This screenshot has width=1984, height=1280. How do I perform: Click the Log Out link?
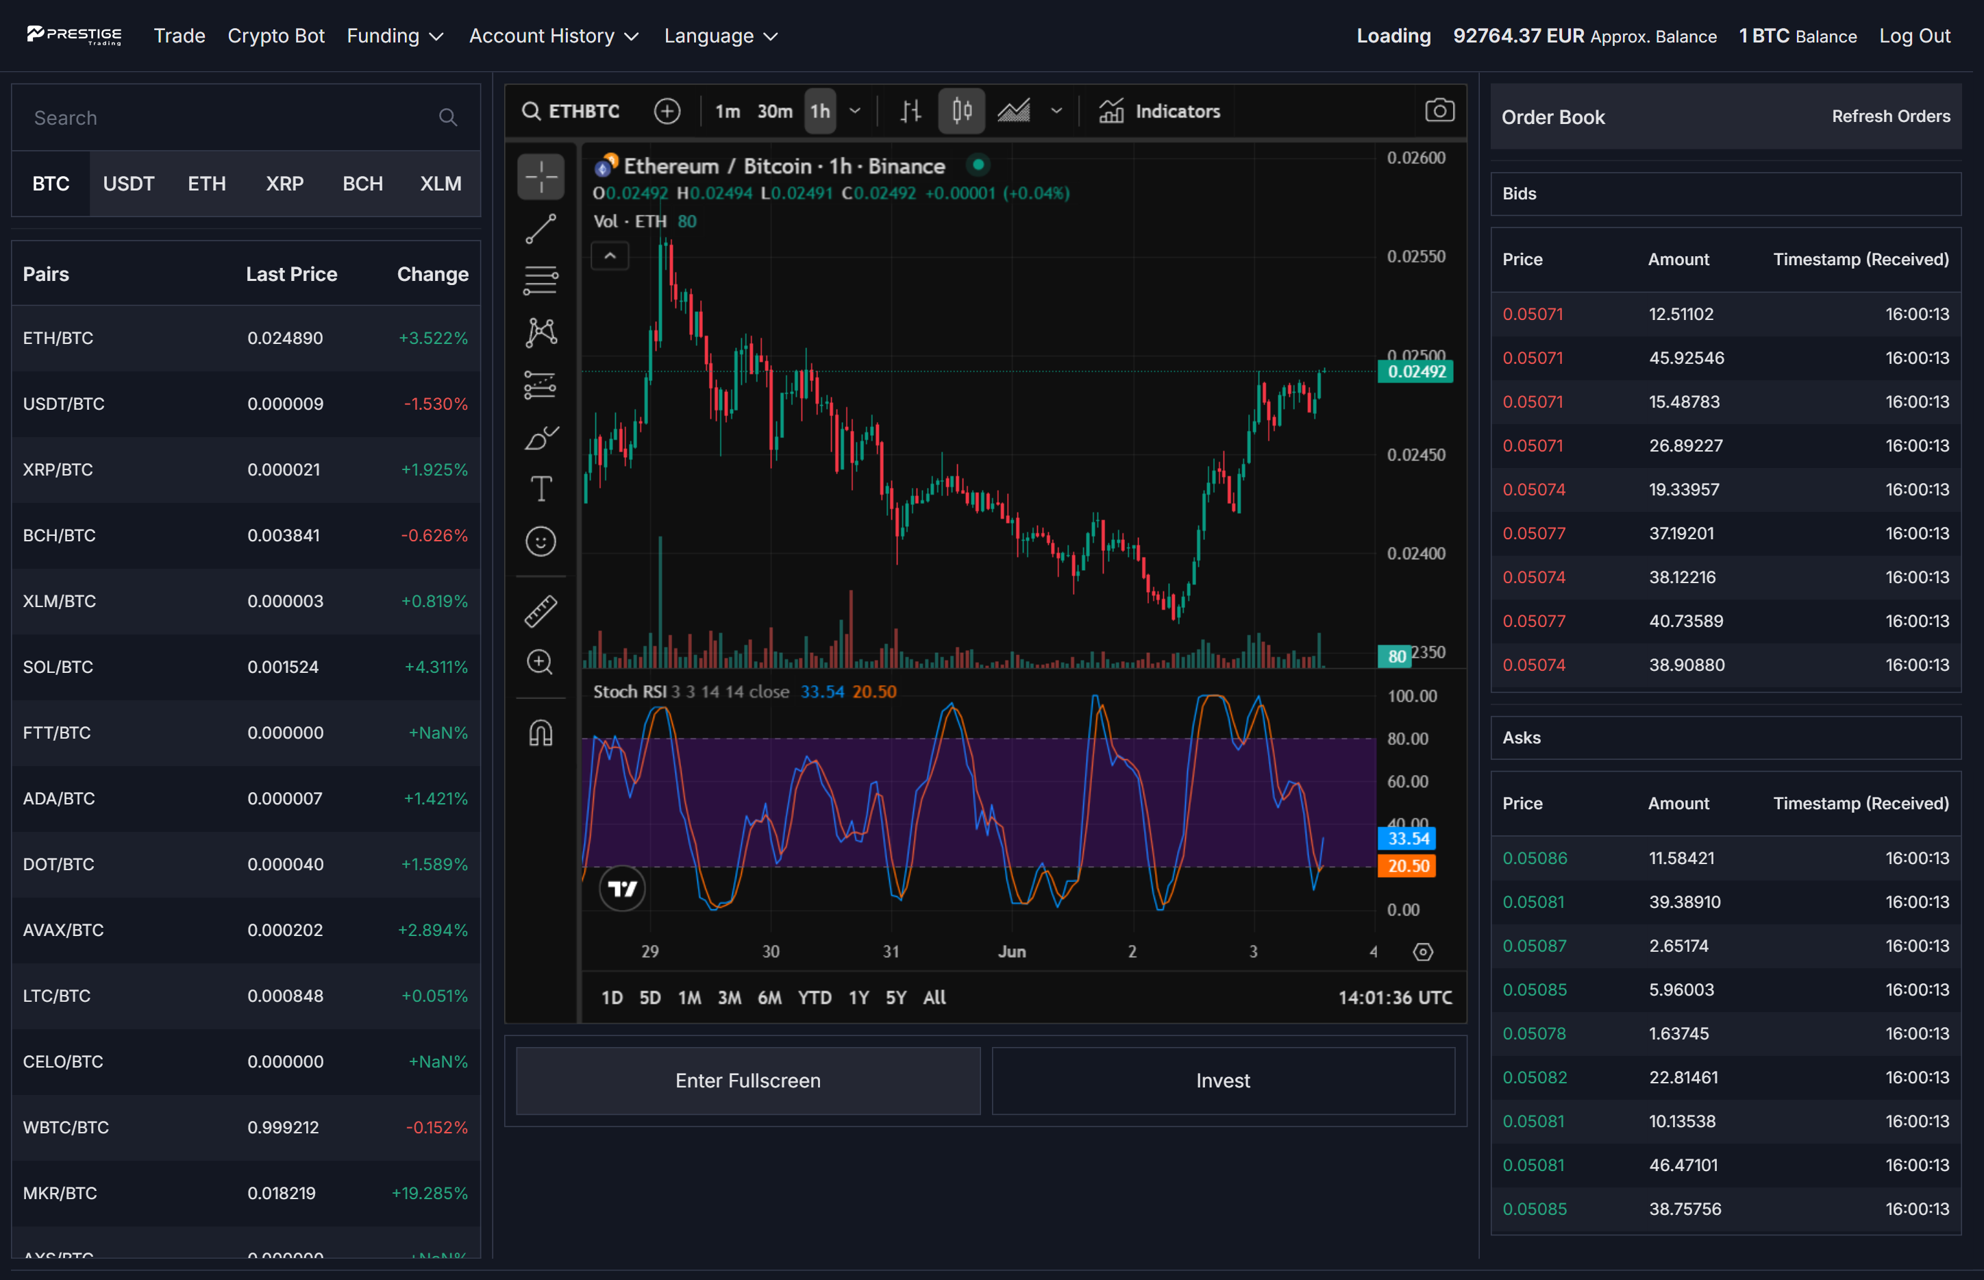pyautogui.click(x=1915, y=36)
